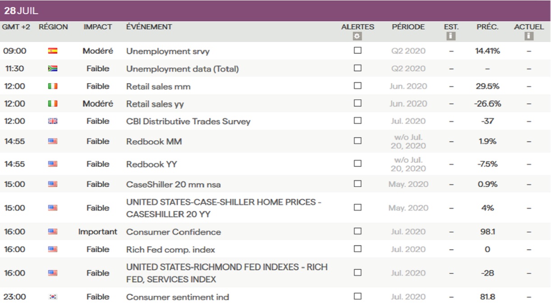
Task: Enable alert for CBI Distributive Trades Survey
Action: pos(358,121)
